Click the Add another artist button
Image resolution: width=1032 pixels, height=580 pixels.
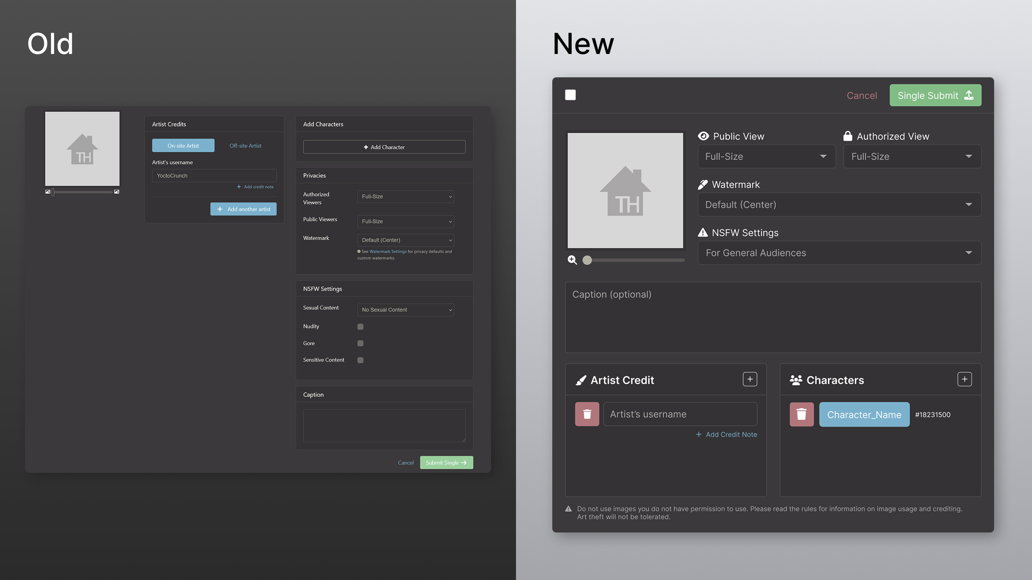[x=243, y=209]
